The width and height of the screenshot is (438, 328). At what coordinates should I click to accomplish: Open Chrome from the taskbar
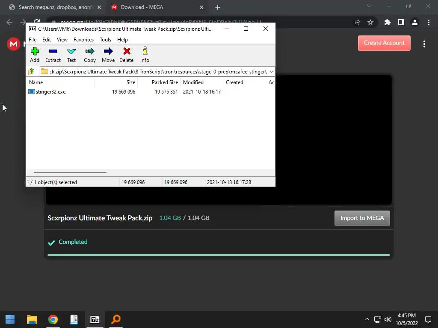[x=53, y=319]
